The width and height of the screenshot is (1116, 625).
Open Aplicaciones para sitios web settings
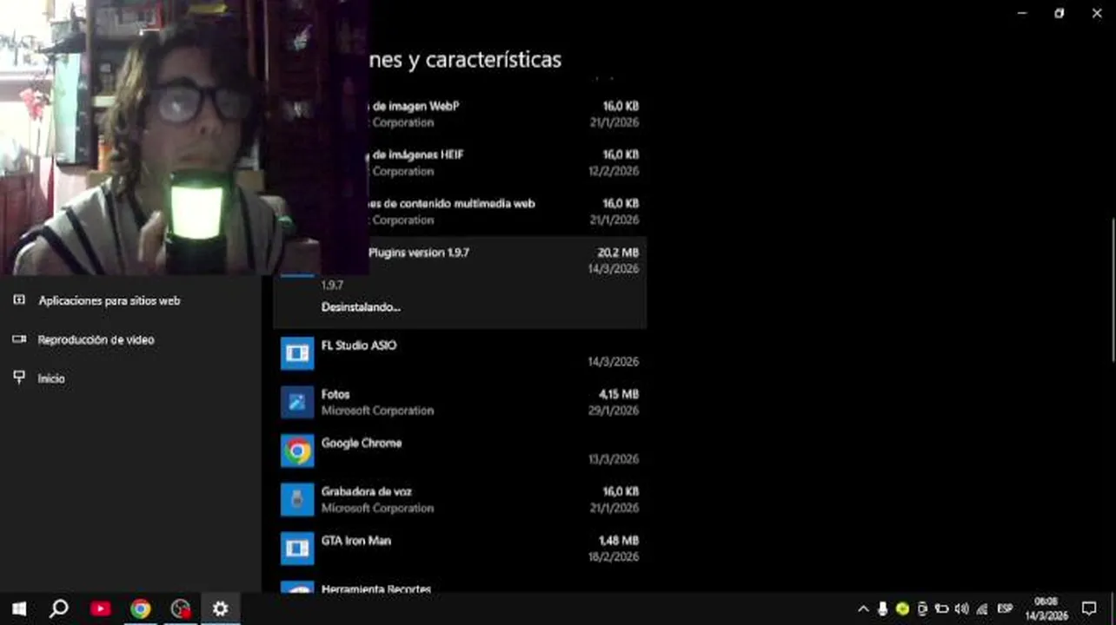click(110, 300)
